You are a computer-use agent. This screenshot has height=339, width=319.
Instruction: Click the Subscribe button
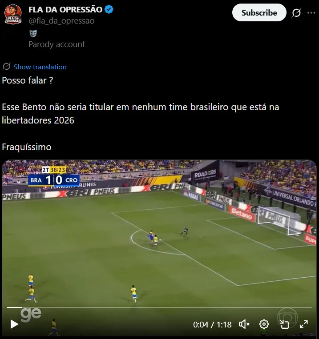259,12
